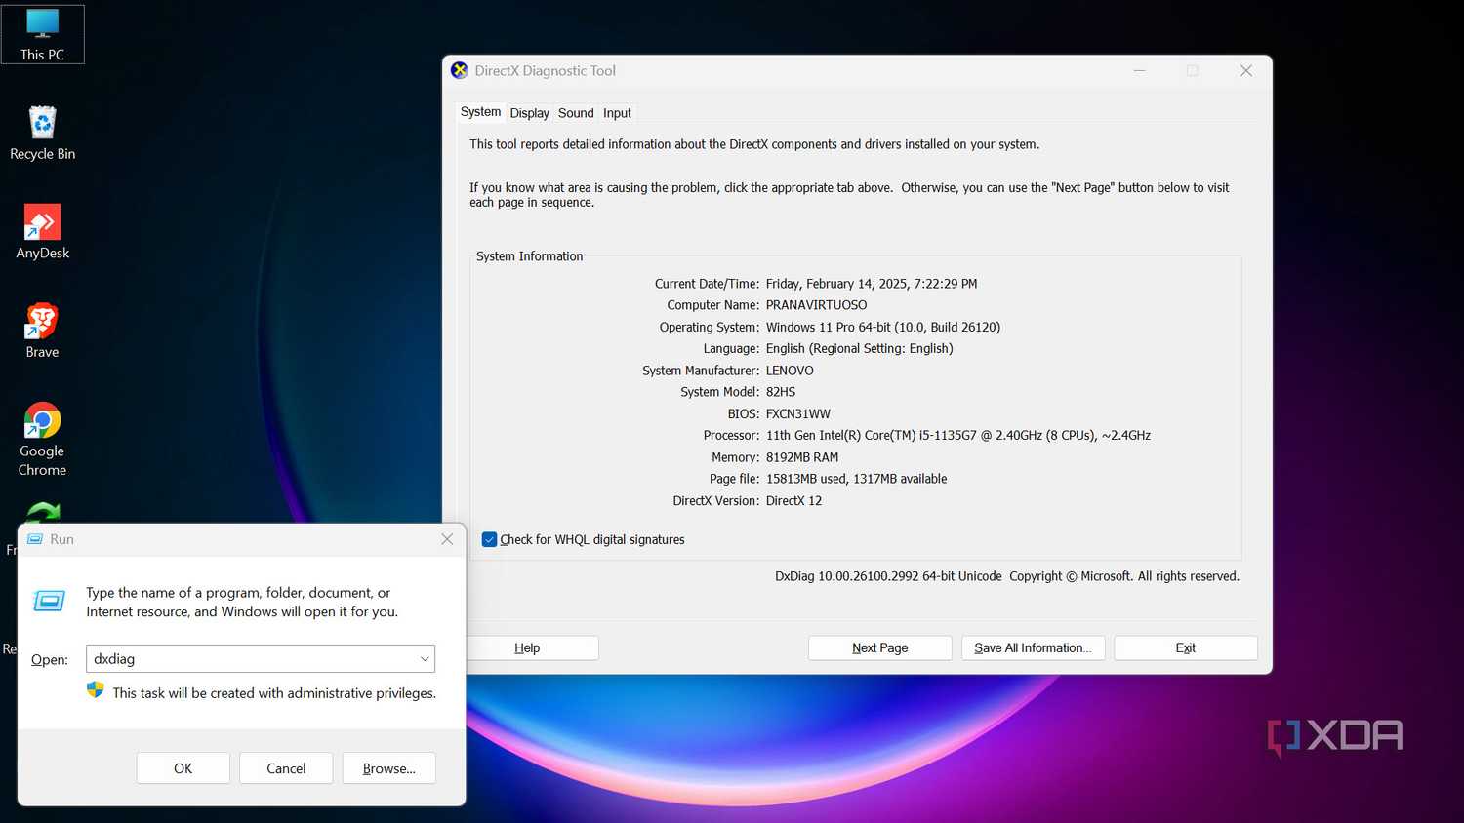Click the Run dialog title bar icon

pyautogui.click(x=35, y=539)
